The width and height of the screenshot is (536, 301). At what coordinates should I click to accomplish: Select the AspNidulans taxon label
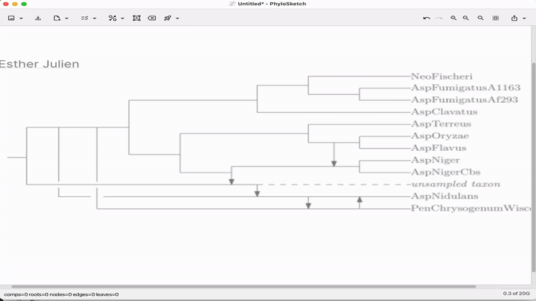tap(444, 196)
